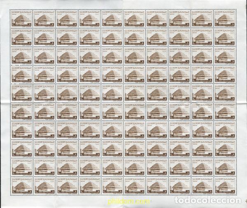Click the blank top margin above the stamps

(x=123, y=5)
